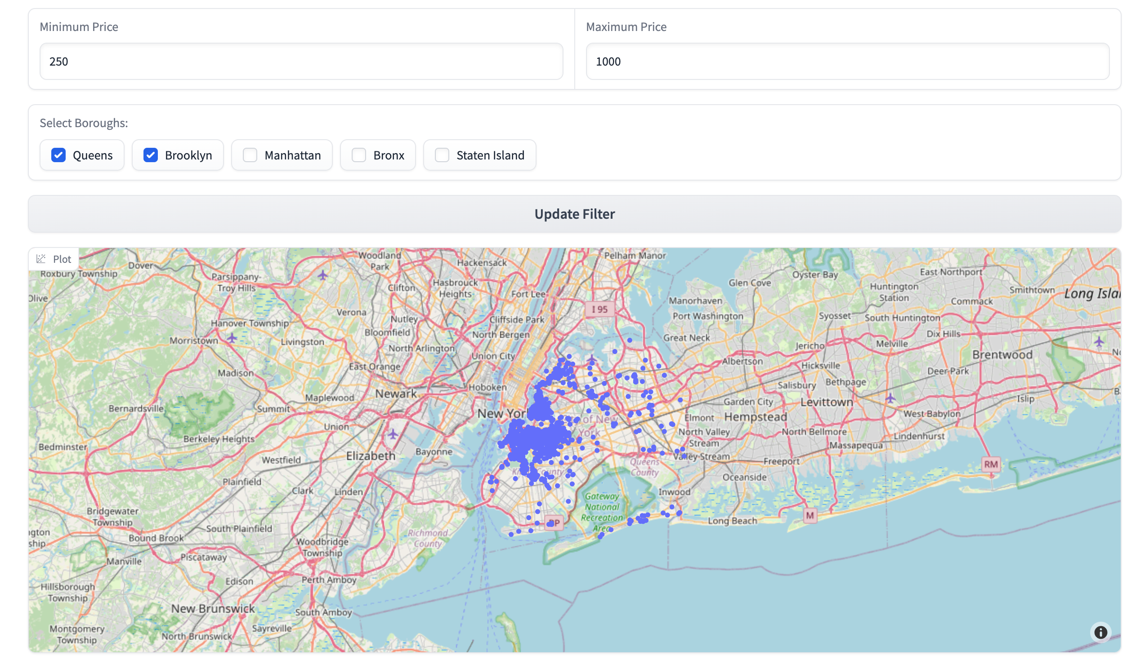The width and height of the screenshot is (1145, 672).
Task: Click the New Brunswick map label
Action: point(213,609)
